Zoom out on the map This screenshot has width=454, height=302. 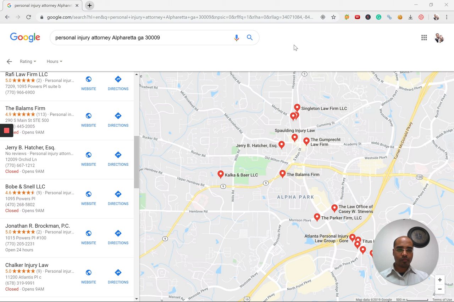pos(440,289)
